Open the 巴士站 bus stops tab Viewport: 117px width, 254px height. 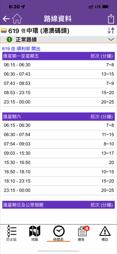pyautogui.click(x=12, y=233)
